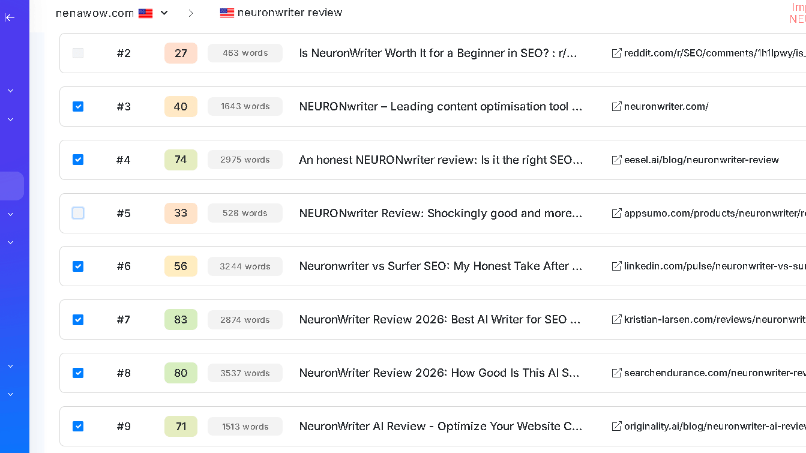Select the title 'Neuronwriter vs Surfer SEO: My Honest Take'
This screenshot has height=453, width=806.
pyautogui.click(x=441, y=266)
